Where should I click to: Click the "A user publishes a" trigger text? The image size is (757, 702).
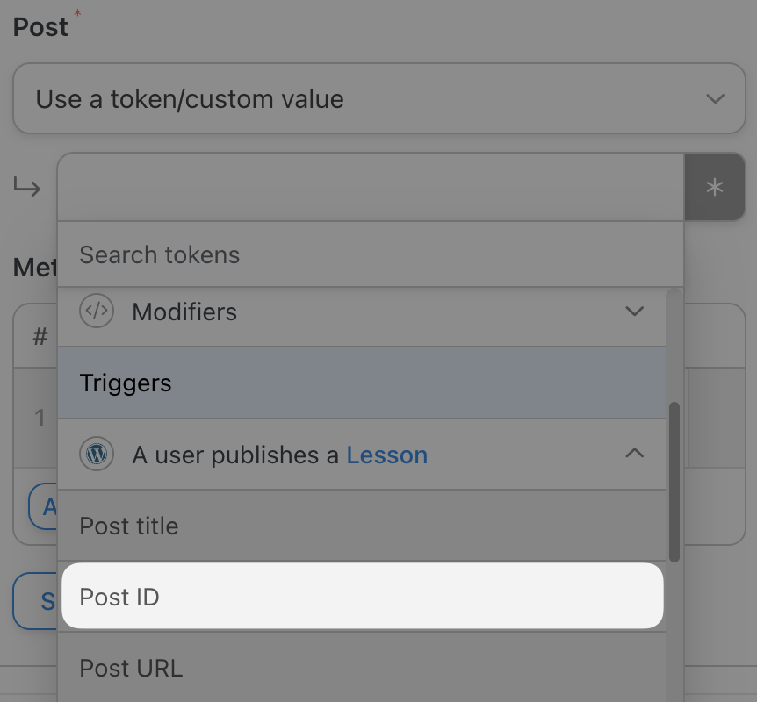pos(237,455)
